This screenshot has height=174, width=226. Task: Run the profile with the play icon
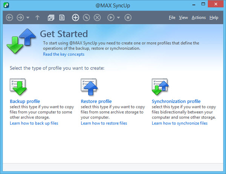pos(111,18)
